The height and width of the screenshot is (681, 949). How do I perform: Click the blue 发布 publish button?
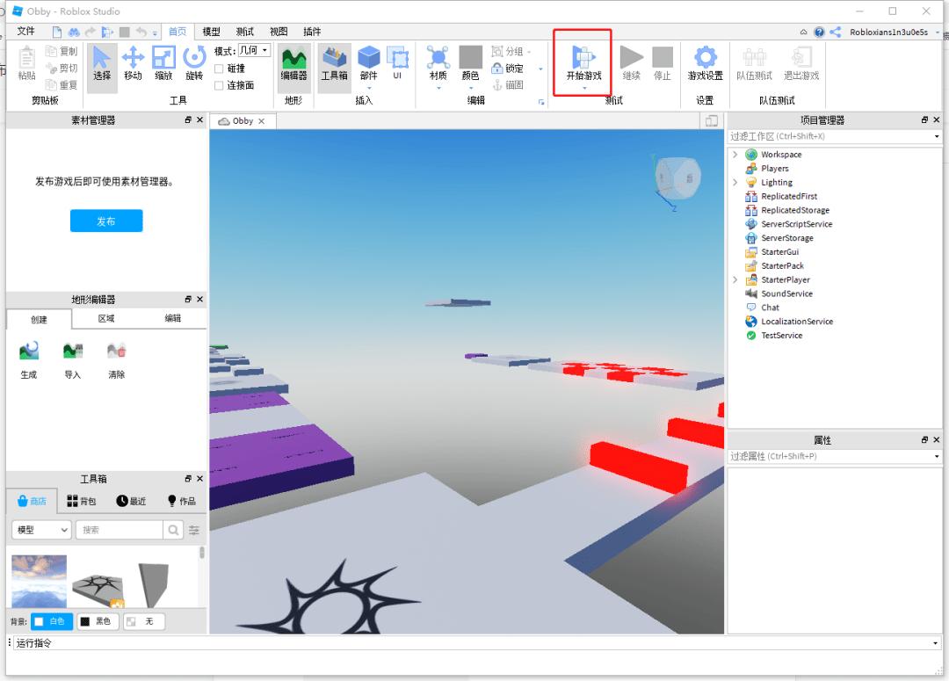106,221
